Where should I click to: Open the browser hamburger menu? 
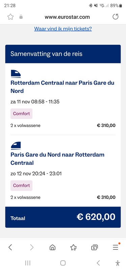click(x=116, y=247)
